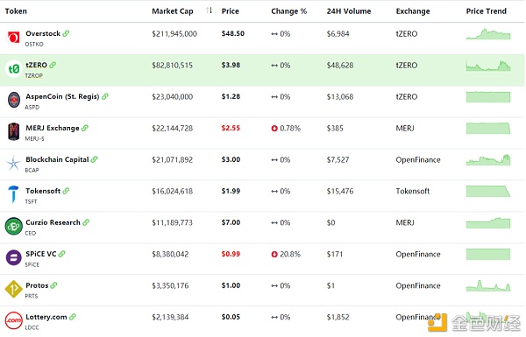This screenshot has height=337, width=526.
Task: Sort by Market Cap arrows icon
Action: [x=210, y=11]
